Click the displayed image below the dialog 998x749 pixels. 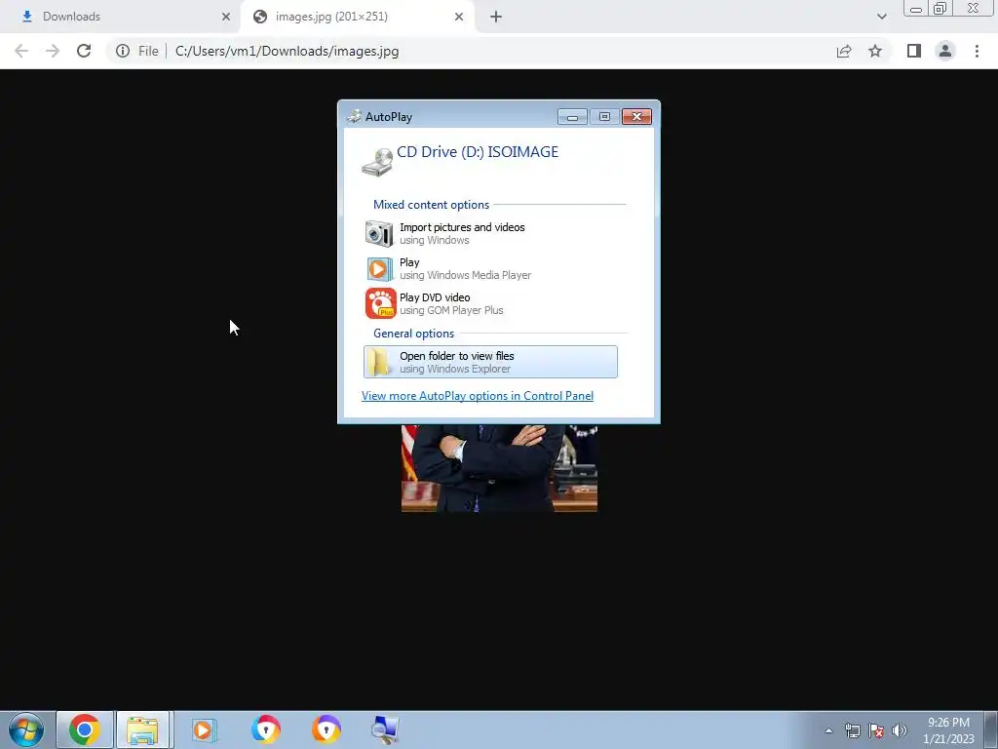499,468
